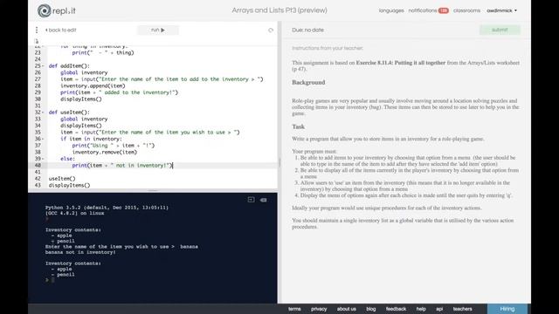Collapse def addItem fold arrow on line 25
Screen dimensions: 559x314
click(x=43, y=66)
